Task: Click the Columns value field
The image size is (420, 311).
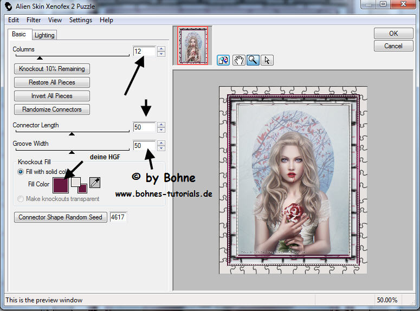Action: tap(144, 51)
